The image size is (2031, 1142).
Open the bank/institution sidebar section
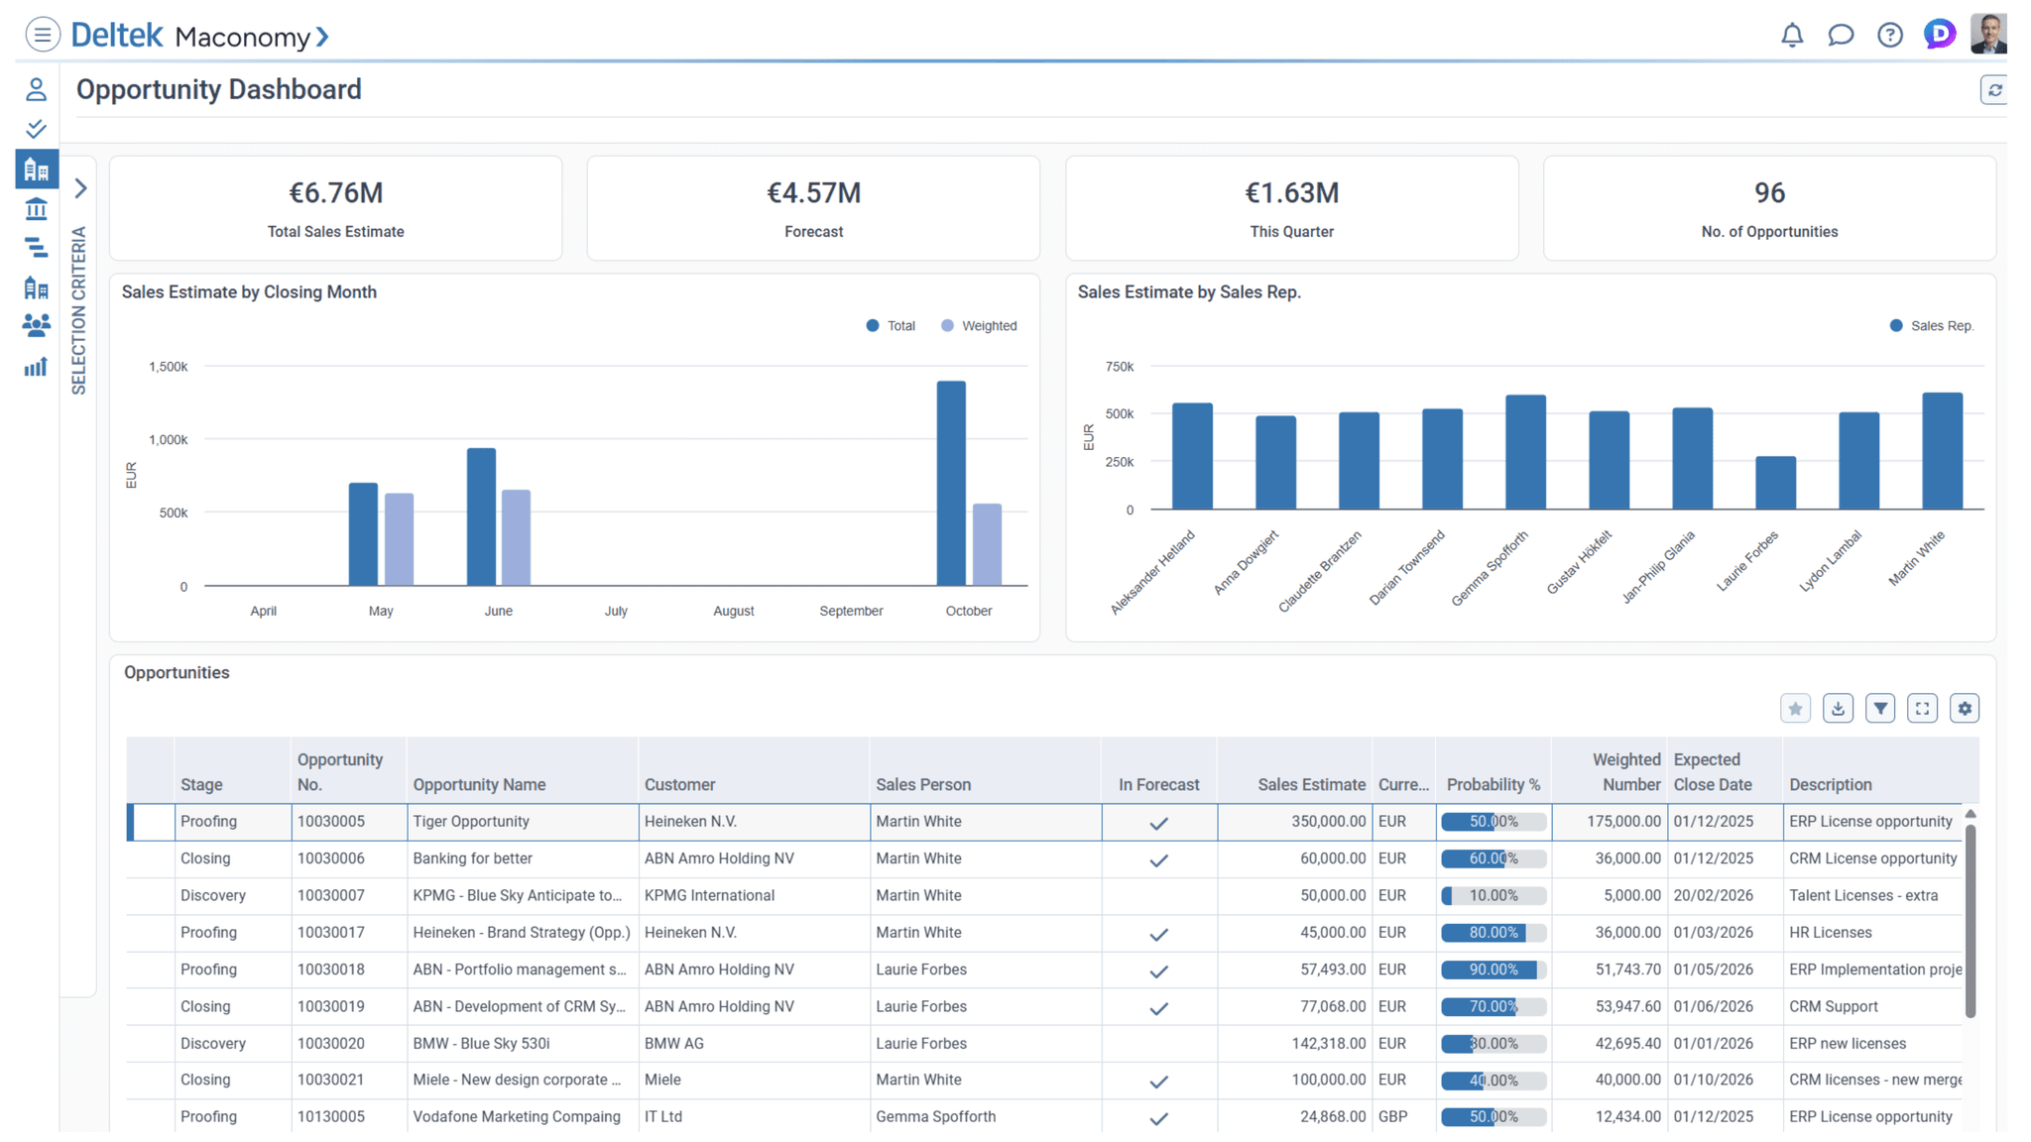point(37,209)
